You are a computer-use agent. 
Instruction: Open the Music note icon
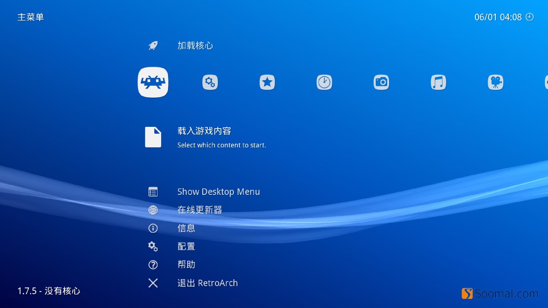[x=438, y=82]
